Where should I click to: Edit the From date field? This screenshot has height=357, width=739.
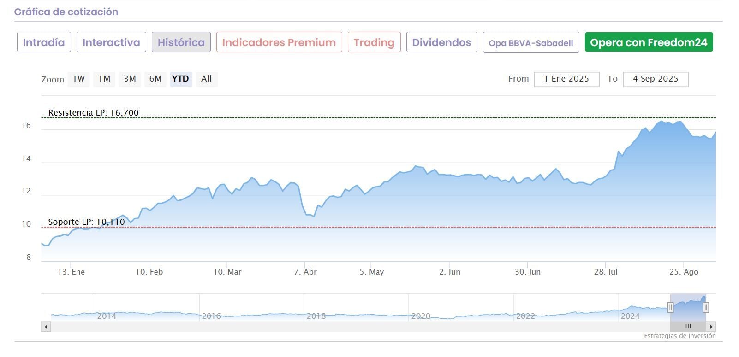click(566, 79)
